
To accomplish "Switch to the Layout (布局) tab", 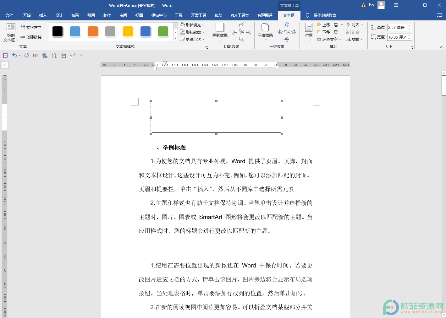I will pos(75,15).
